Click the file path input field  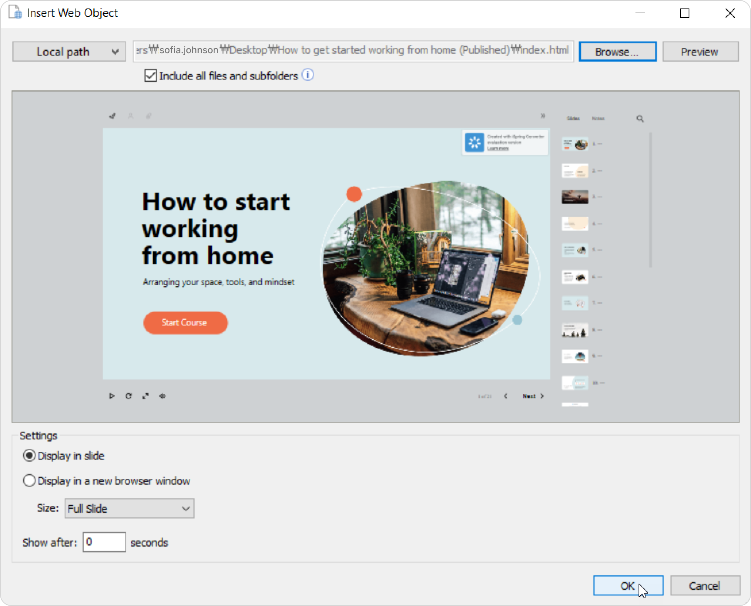pyautogui.click(x=353, y=51)
